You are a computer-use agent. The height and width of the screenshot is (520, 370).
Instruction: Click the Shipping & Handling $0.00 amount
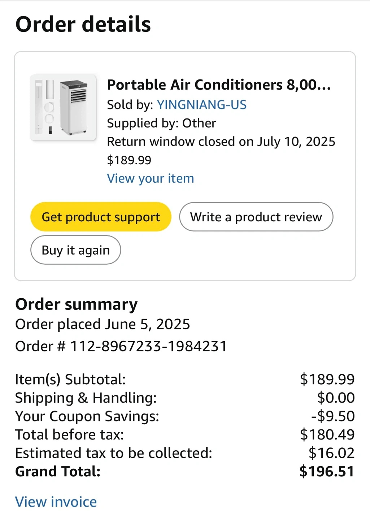pyautogui.click(x=336, y=398)
